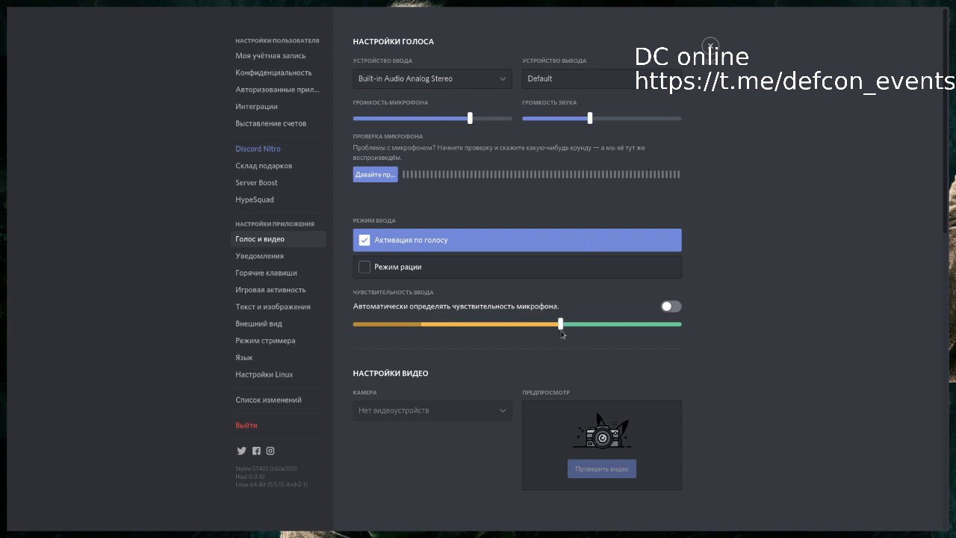Start mic test with Давайте проверим button
The image size is (956, 538).
pyautogui.click(x=375, y=174)
